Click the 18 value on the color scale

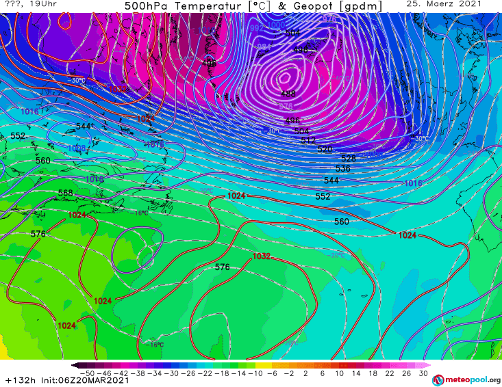pyautogui.click(x=373, y=373)
